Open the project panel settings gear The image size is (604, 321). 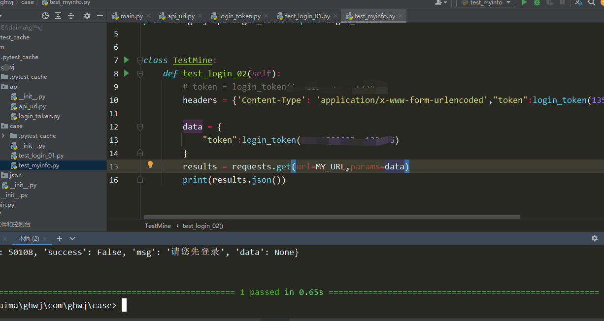pos(87,16)
